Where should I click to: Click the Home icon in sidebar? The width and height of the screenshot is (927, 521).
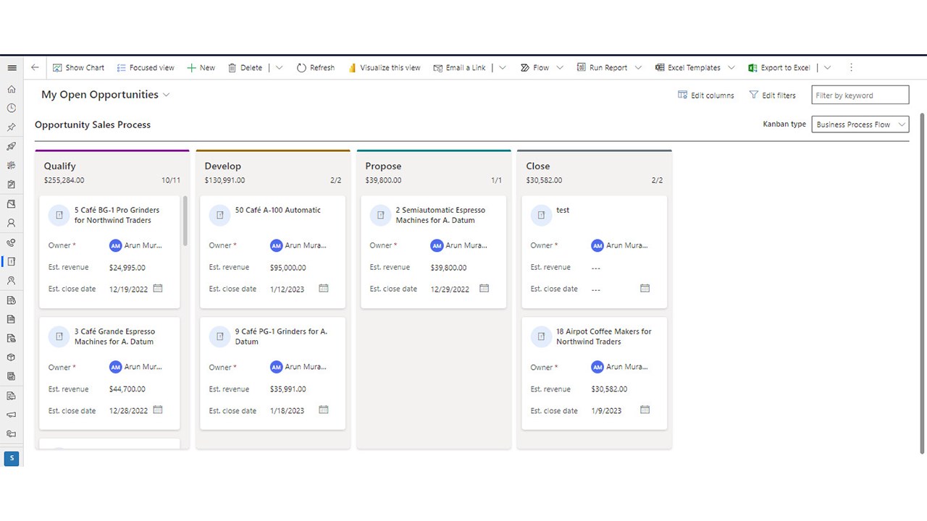tap(12, 89)
